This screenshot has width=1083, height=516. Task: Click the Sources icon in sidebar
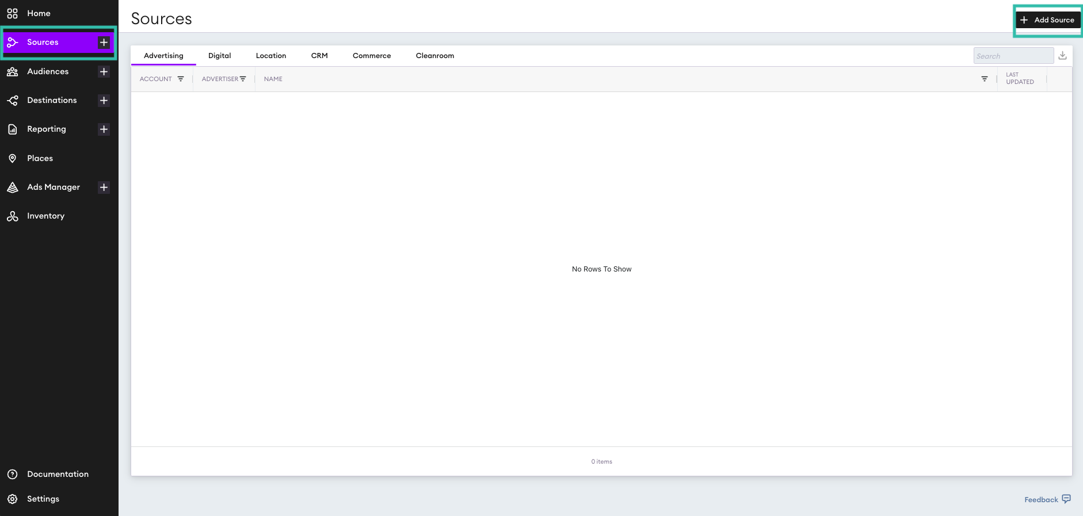[13, 42]
